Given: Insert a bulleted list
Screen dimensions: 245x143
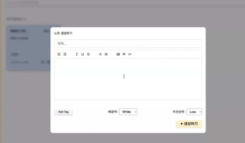Looking at the screenshot, I should [x=65, y=54].
